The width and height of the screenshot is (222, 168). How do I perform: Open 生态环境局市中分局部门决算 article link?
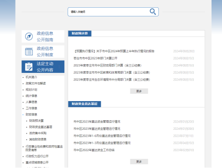[112, 80]
